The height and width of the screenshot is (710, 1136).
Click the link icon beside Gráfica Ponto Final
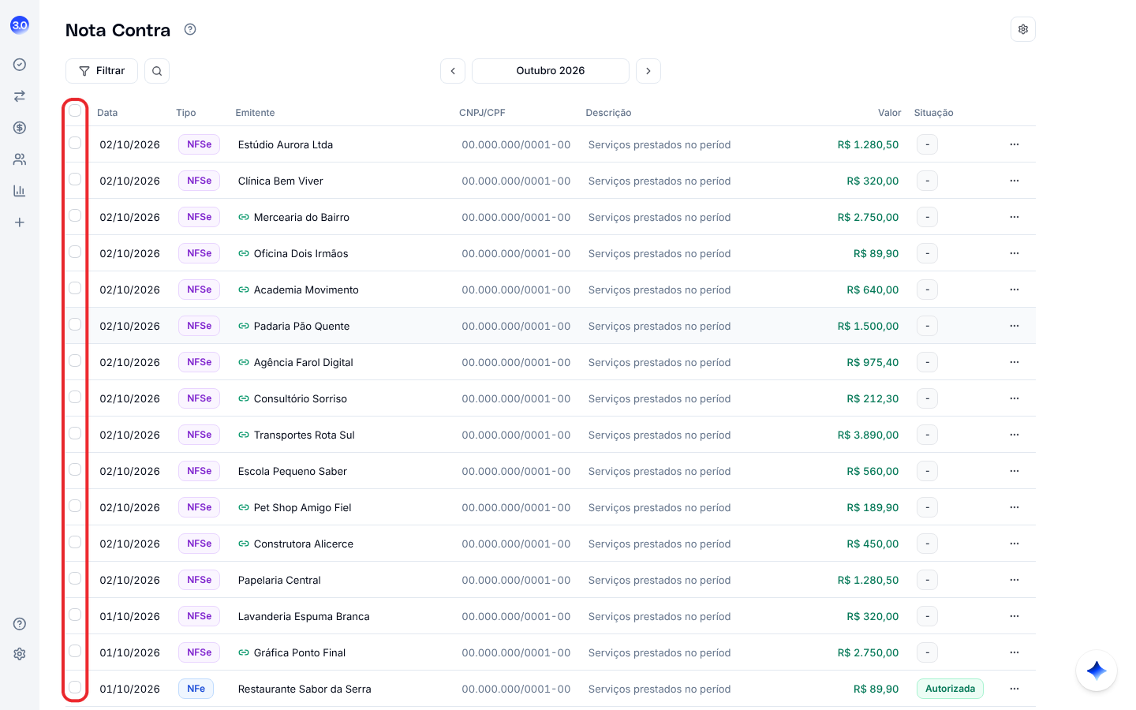click(x=244, y=652)
